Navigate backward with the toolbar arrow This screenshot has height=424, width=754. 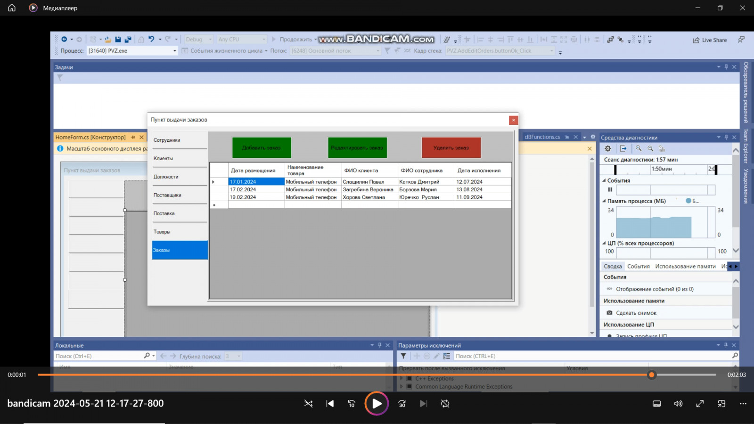(x=65, y=40)
